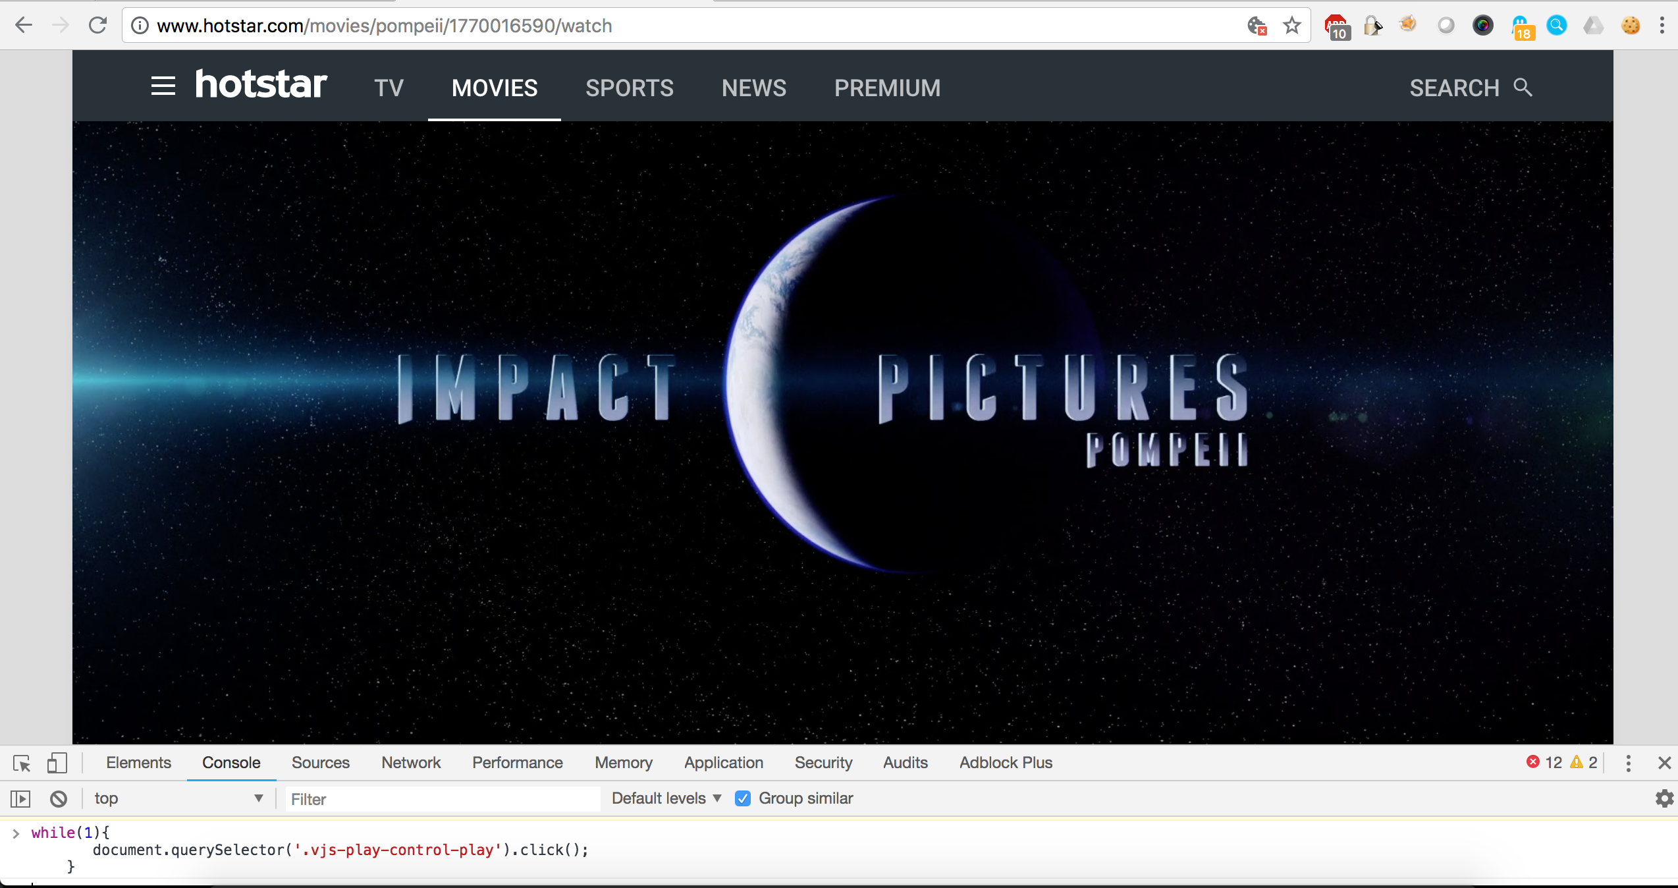Open the MOVIES section
This screenshot has height=888, width=1678.
(495, 88)
